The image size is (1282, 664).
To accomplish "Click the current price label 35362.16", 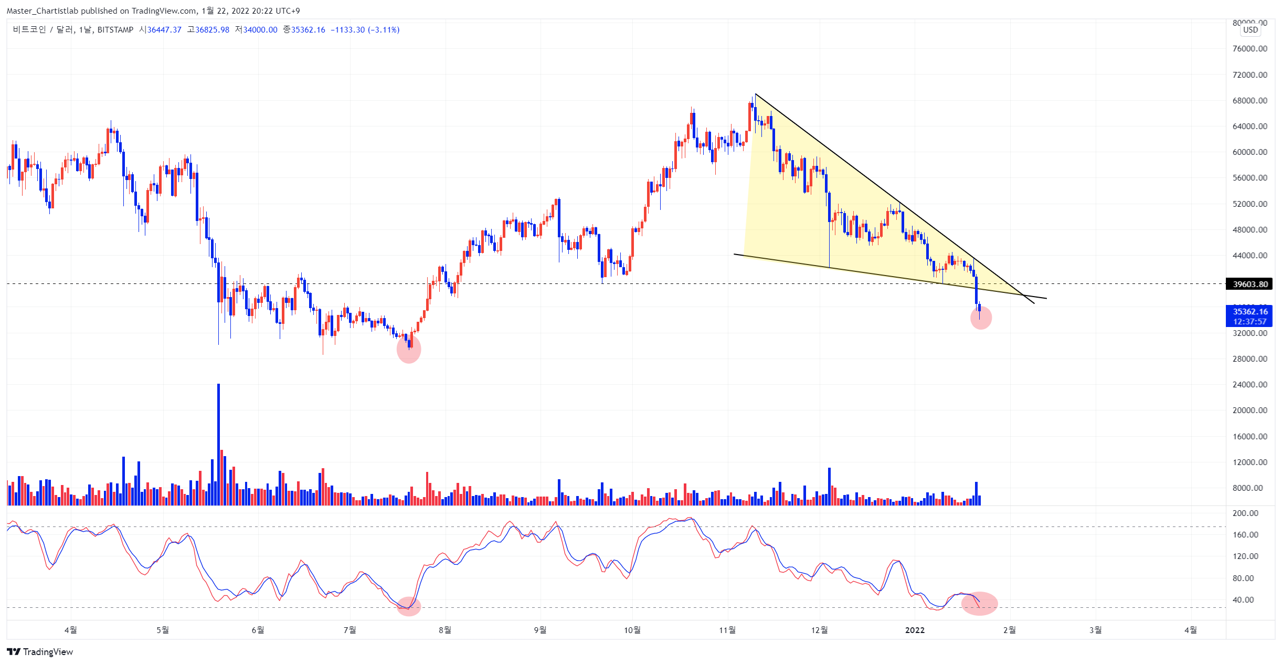I will point(1249,312).
